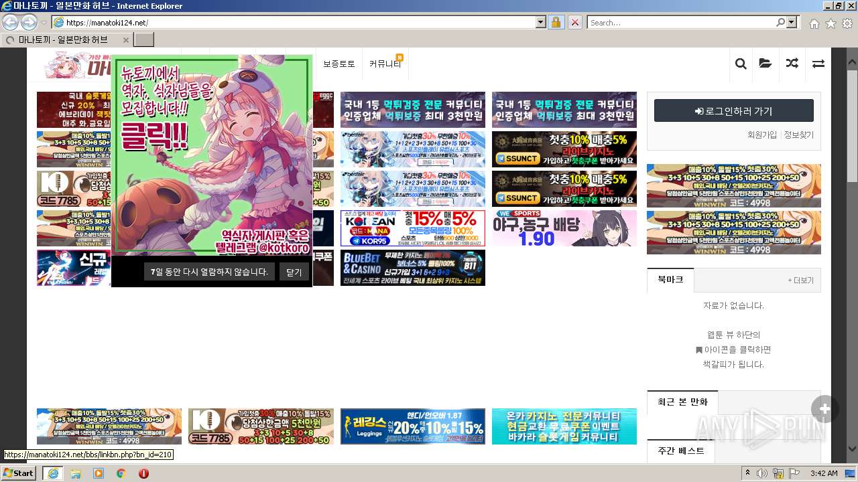Open Chrome from the taskbar
The image size is (858, 482).
pyautogui.click(x=121, y=473)
